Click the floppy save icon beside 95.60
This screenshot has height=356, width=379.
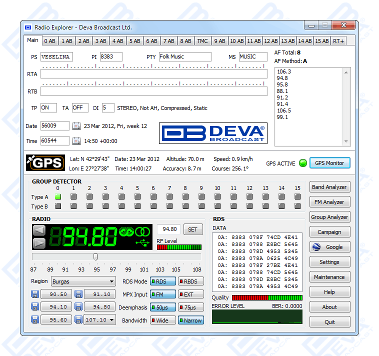pyautogui.click(x=35, y=320)
